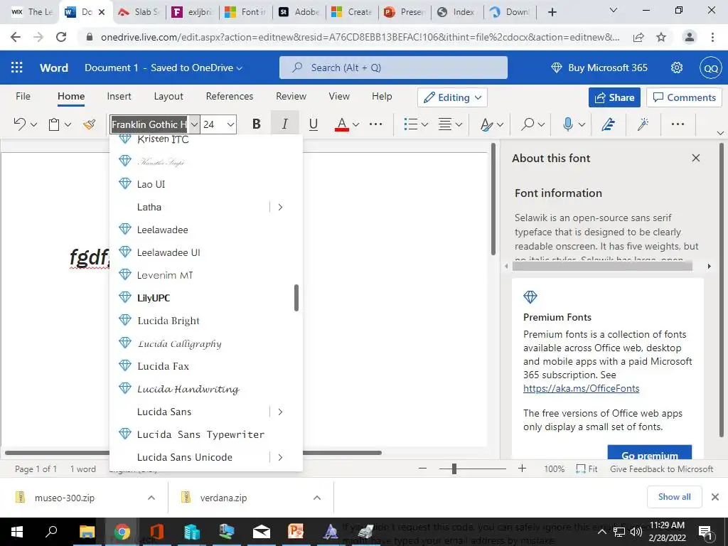Image resolution: width=728 pixels, height=546 pixels.
Task: Collapse the font name dropdown arrow
Action: coord(195,124)
